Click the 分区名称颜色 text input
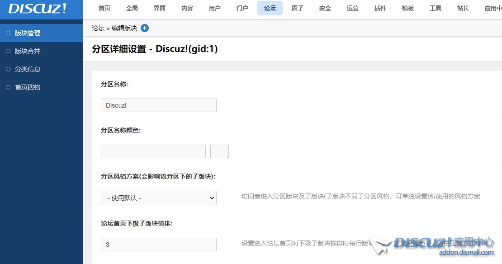 (x=153, y=151)
